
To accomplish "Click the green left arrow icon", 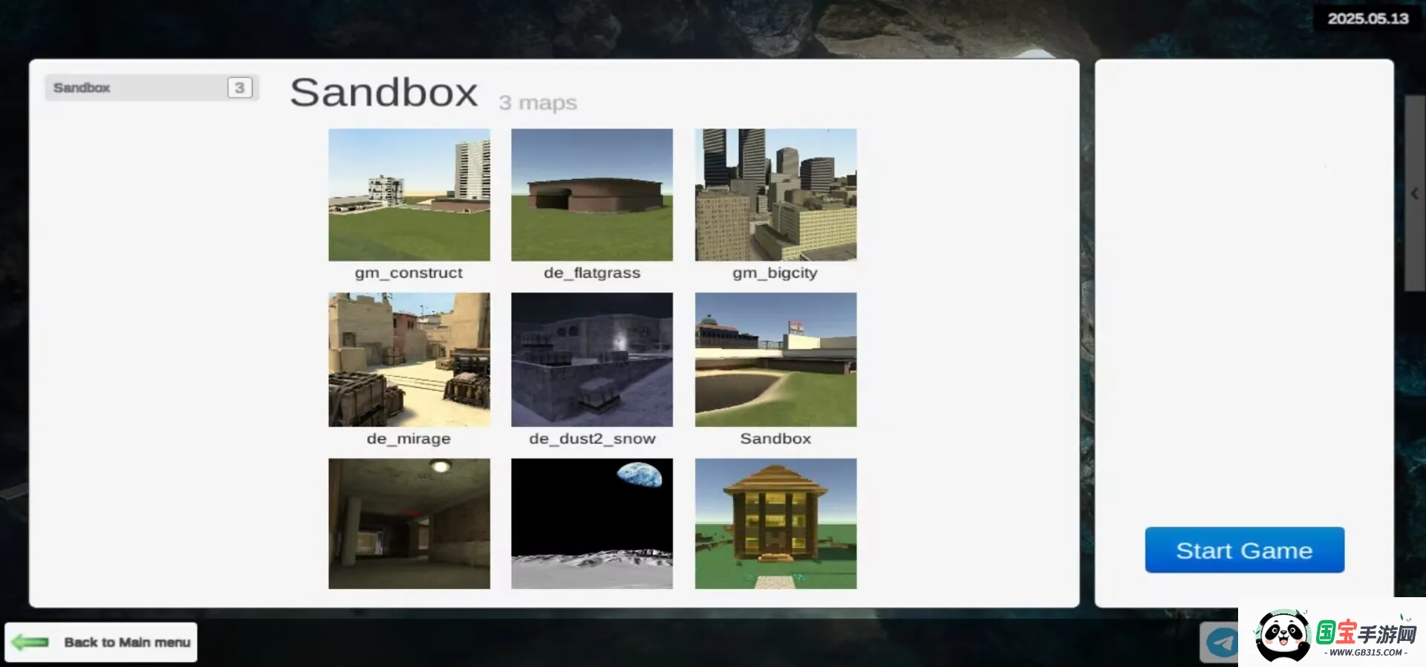I will pos(30,642).
